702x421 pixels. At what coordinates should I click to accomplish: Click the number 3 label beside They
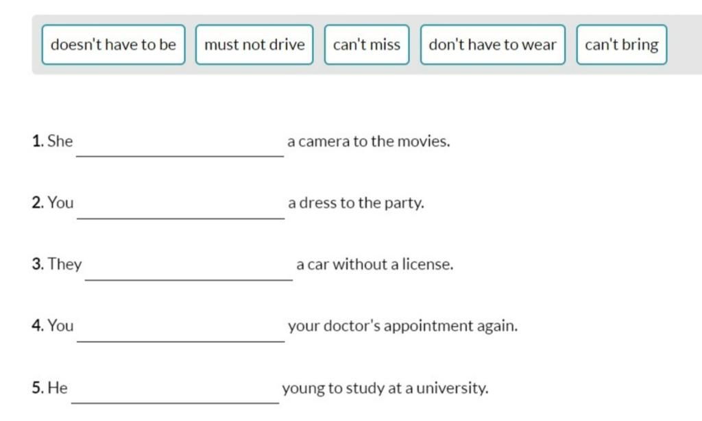[x=38, y=264]
